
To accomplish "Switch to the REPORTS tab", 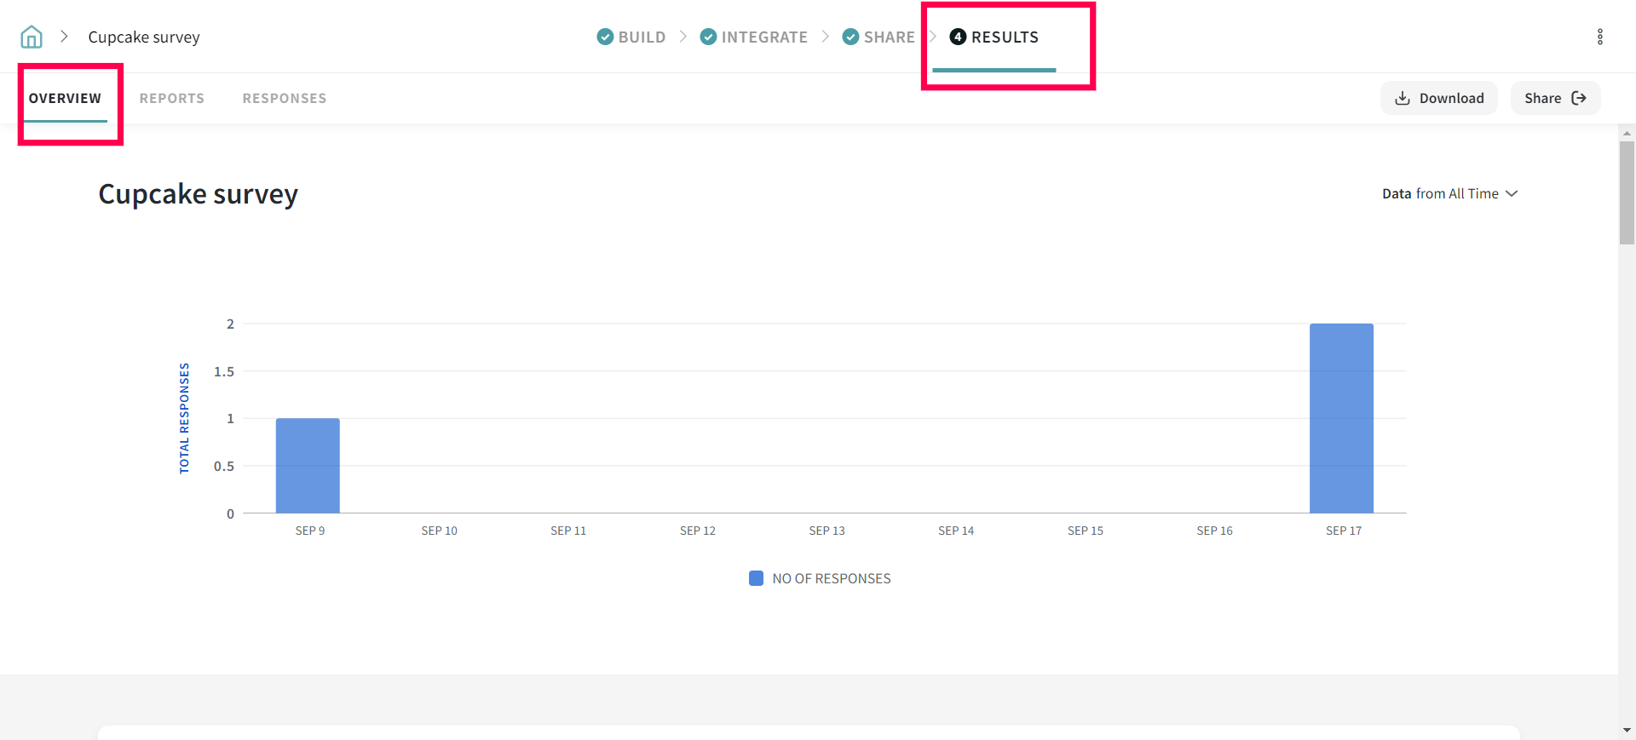I will [x=172, y=98].
